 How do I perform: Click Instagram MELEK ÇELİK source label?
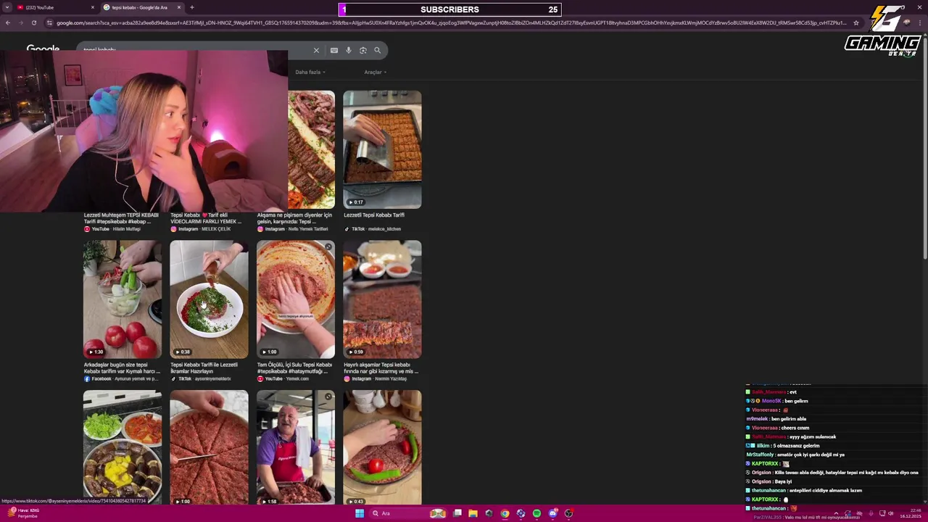pos(201,229)
